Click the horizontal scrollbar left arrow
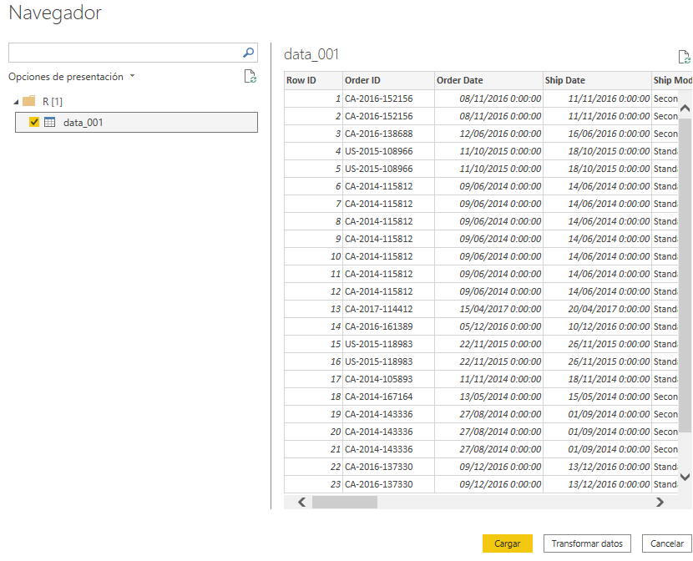Image resolution: width=693 pixels, height=561 pixels. (x=301, y=502)
